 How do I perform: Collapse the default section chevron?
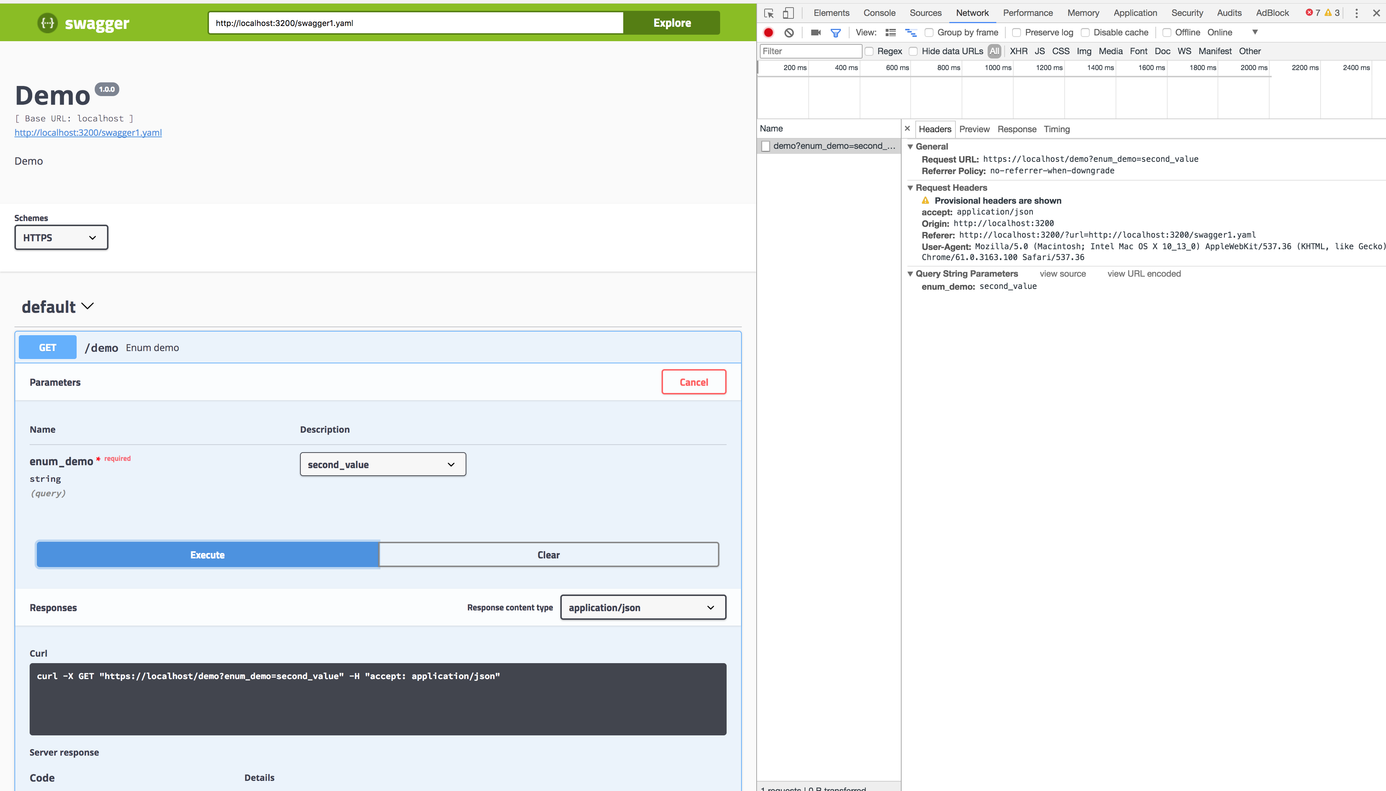point(87,306)
